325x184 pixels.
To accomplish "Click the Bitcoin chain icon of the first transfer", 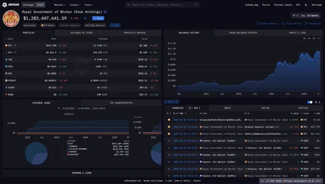I will point(169,120).
